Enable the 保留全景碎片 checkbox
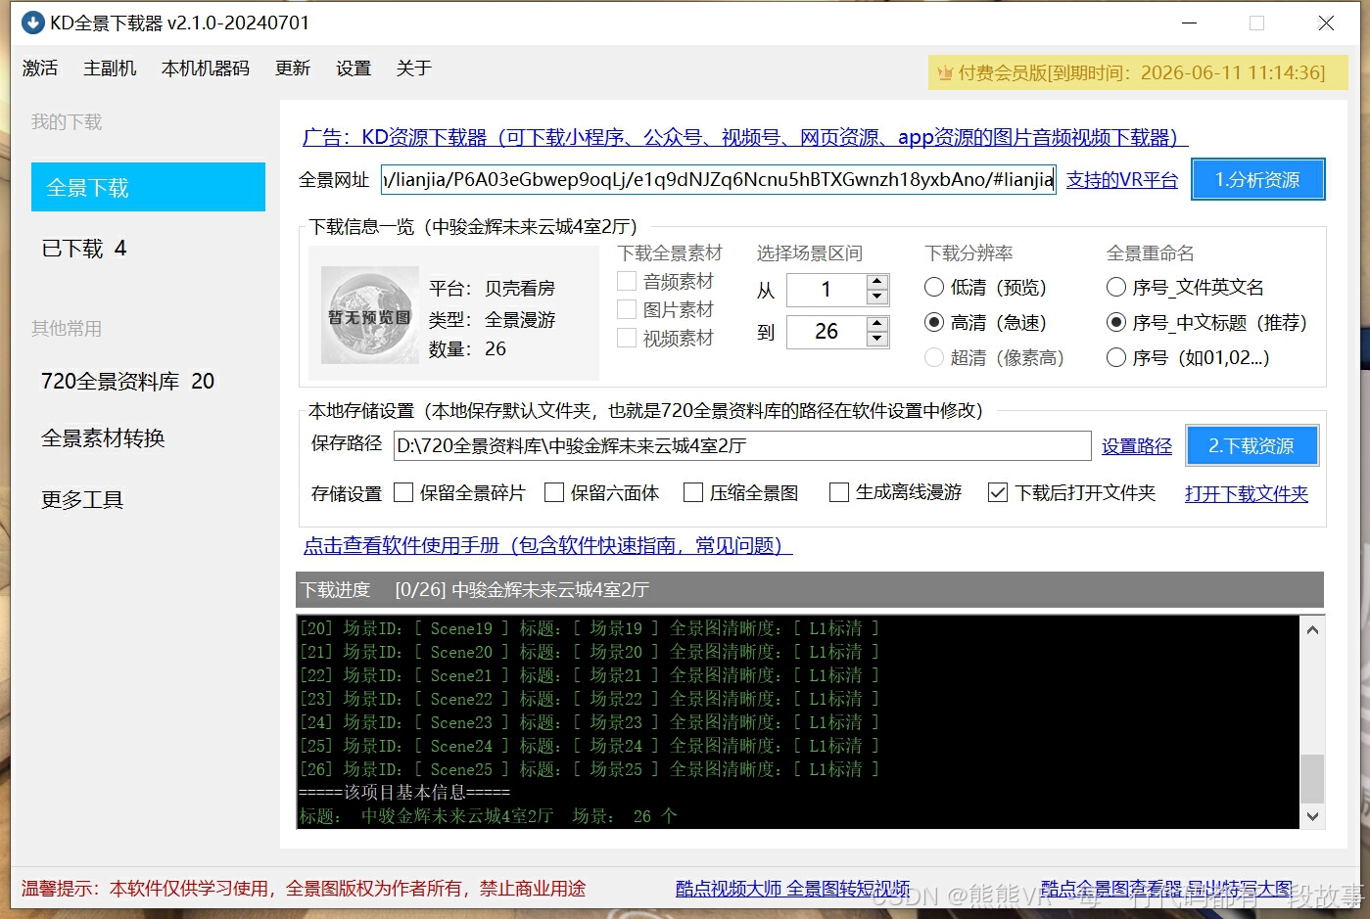This screenshot has height=919, width=1370. pyautogui.click(x=403, y=493)
